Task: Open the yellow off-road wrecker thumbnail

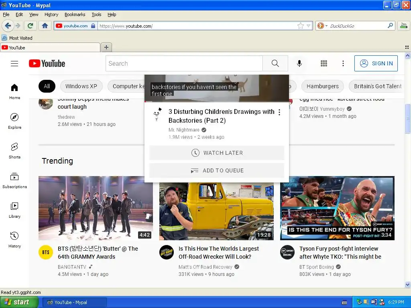Action: coord(216,211)
